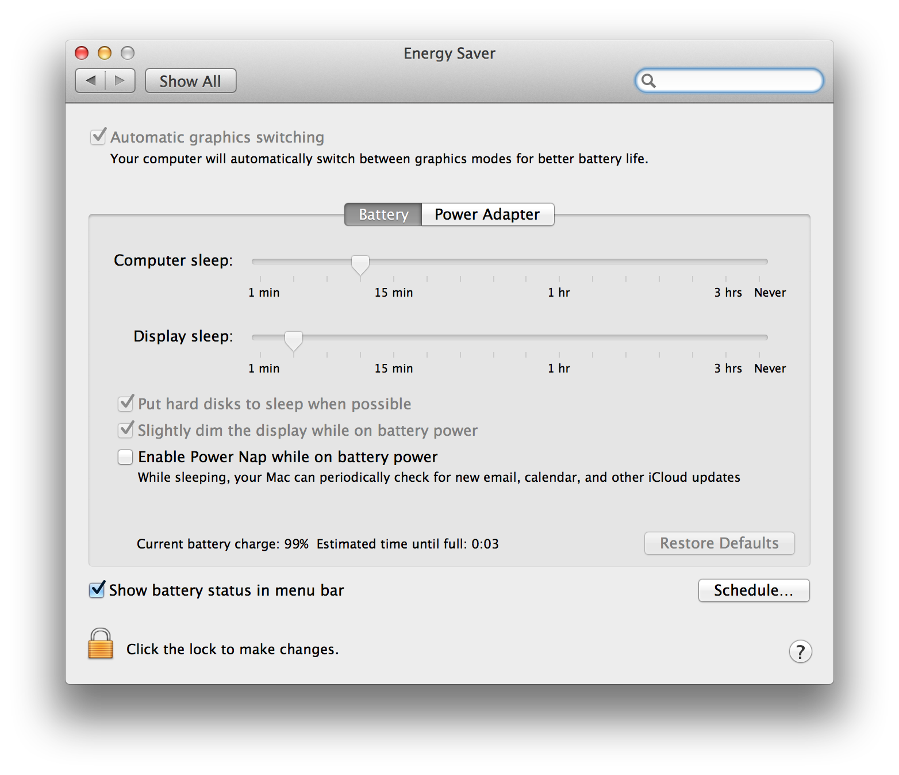Open help with the question mark button
Screen dimensions: 899x775
click(800, 651)
